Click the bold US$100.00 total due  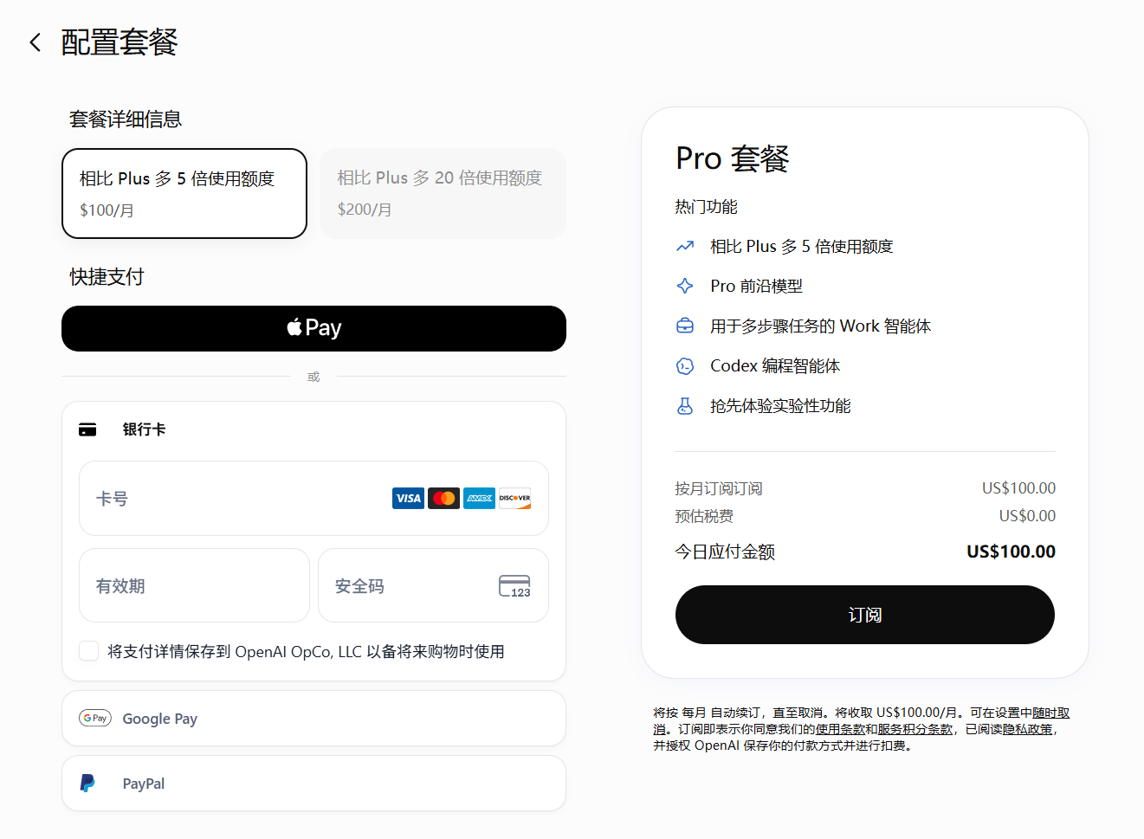tap(1011, 552)
